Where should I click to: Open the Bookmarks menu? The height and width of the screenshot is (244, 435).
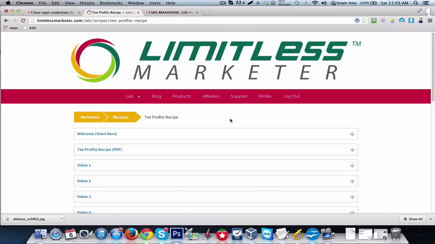point(111,3)
